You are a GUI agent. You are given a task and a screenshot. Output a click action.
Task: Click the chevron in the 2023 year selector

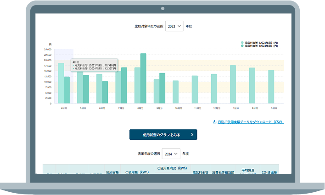(x=179, y=26)
